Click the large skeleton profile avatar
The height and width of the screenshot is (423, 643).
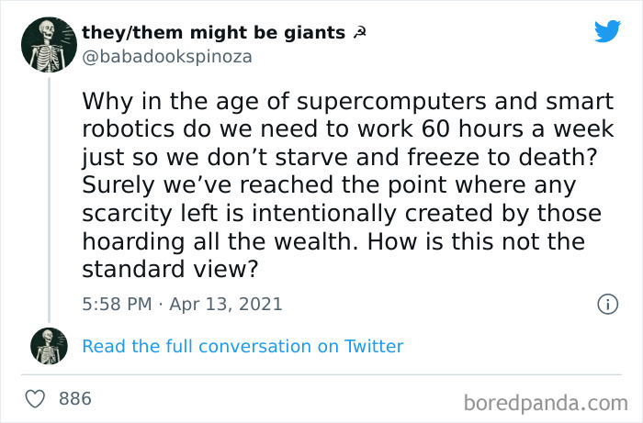[49, 44]
